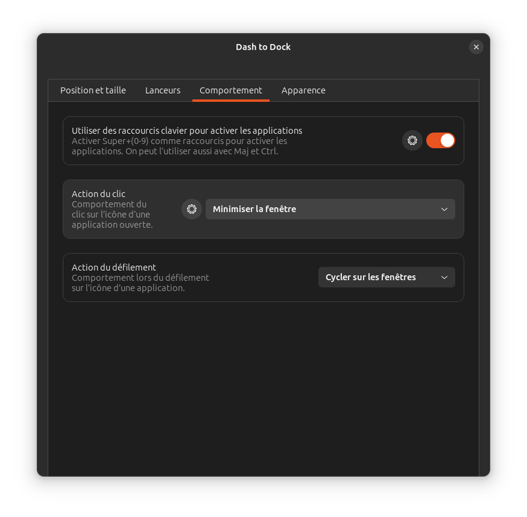Disable keyboard shortcuts toggle switch

pos(440,140)
